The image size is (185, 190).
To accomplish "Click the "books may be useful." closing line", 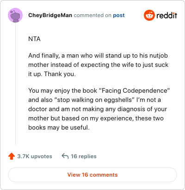I will click(x=59, y=128).
